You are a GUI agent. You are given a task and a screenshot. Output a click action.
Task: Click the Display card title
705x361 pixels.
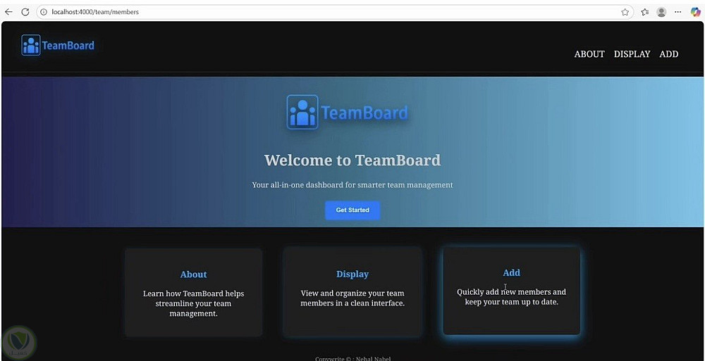coord(352,274)
